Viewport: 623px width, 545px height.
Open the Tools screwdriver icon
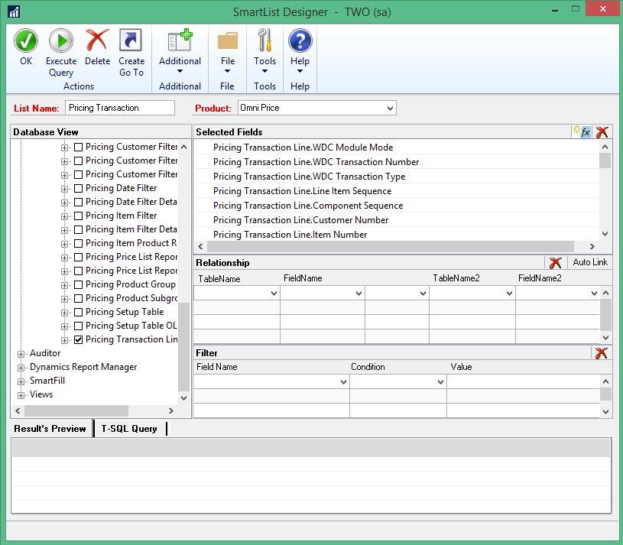264,40
